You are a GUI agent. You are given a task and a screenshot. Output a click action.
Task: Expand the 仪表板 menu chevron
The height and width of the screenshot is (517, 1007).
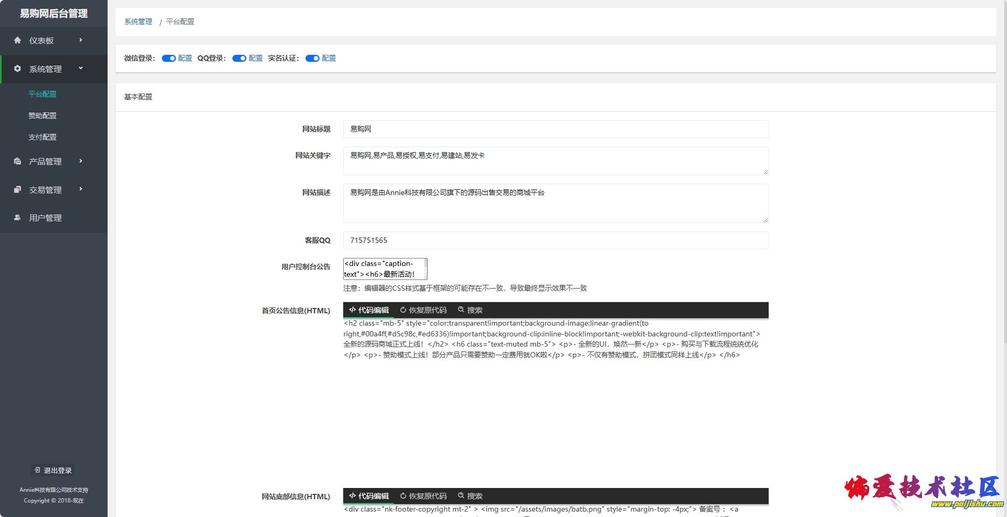(x=81, y=40)
